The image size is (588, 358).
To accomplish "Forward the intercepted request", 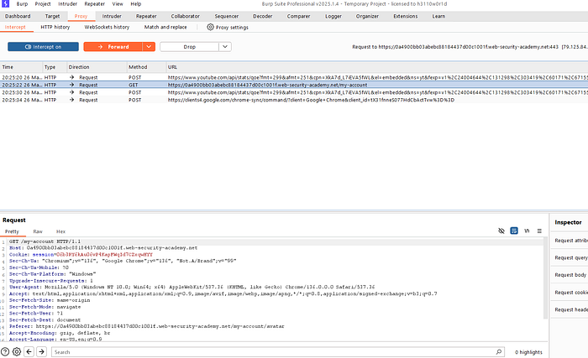I will coord(113,47).
